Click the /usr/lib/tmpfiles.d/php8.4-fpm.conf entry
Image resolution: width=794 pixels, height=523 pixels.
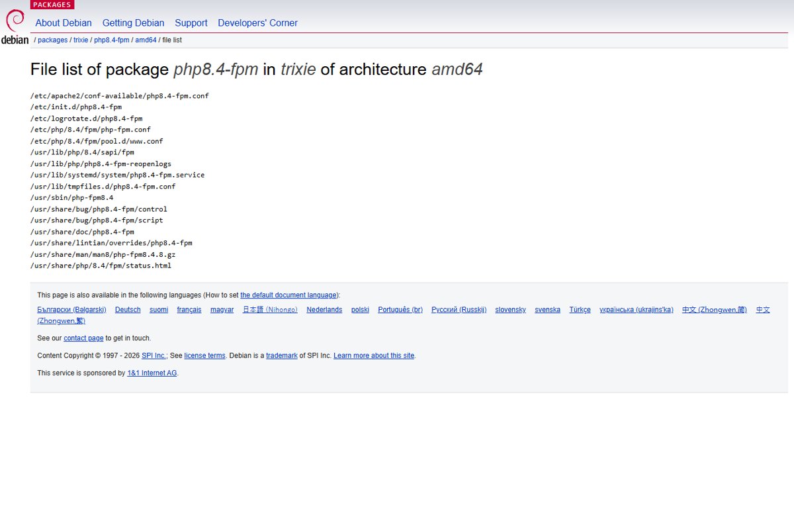(x=103, y=187)
